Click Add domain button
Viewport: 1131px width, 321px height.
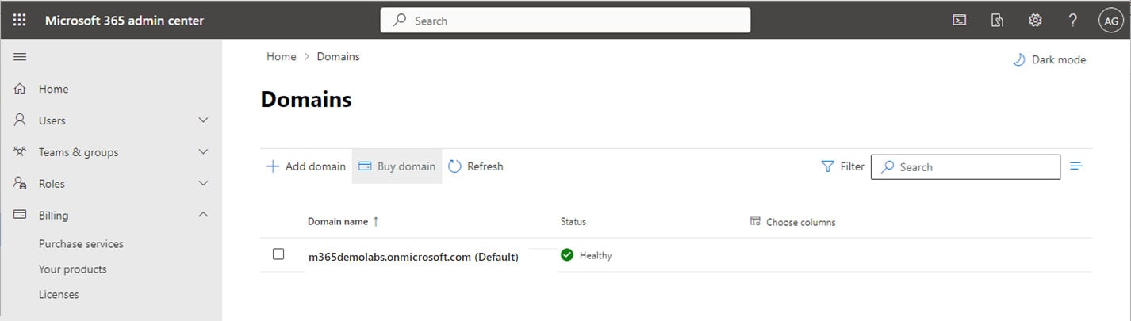click(305, 166)
